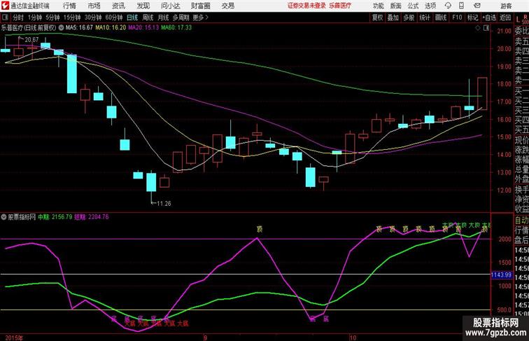The image size is (529, 341).
Task: Click the 2015年 date axis label
Action: click(x=14, y=337)
